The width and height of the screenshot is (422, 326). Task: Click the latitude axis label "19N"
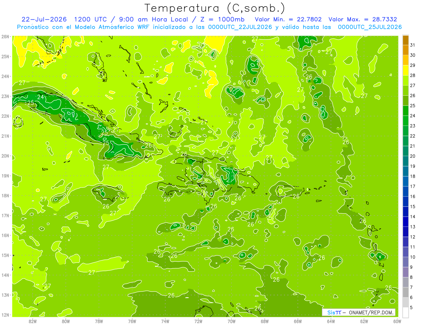click(5, 175)
